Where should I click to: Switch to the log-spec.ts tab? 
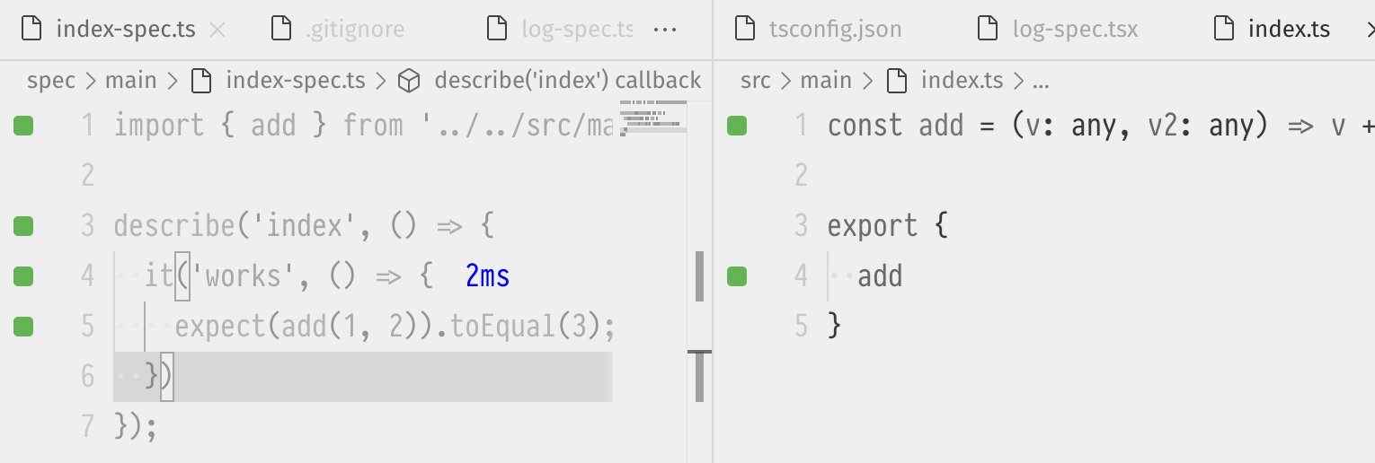tap(559, 30)
